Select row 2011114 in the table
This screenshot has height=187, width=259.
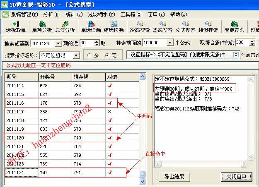72,86
